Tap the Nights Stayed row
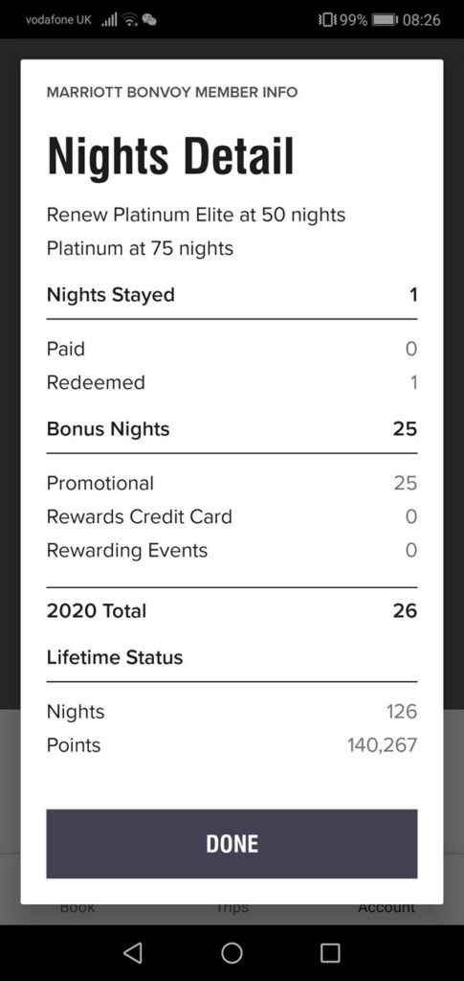 click(x=232, y=294)
